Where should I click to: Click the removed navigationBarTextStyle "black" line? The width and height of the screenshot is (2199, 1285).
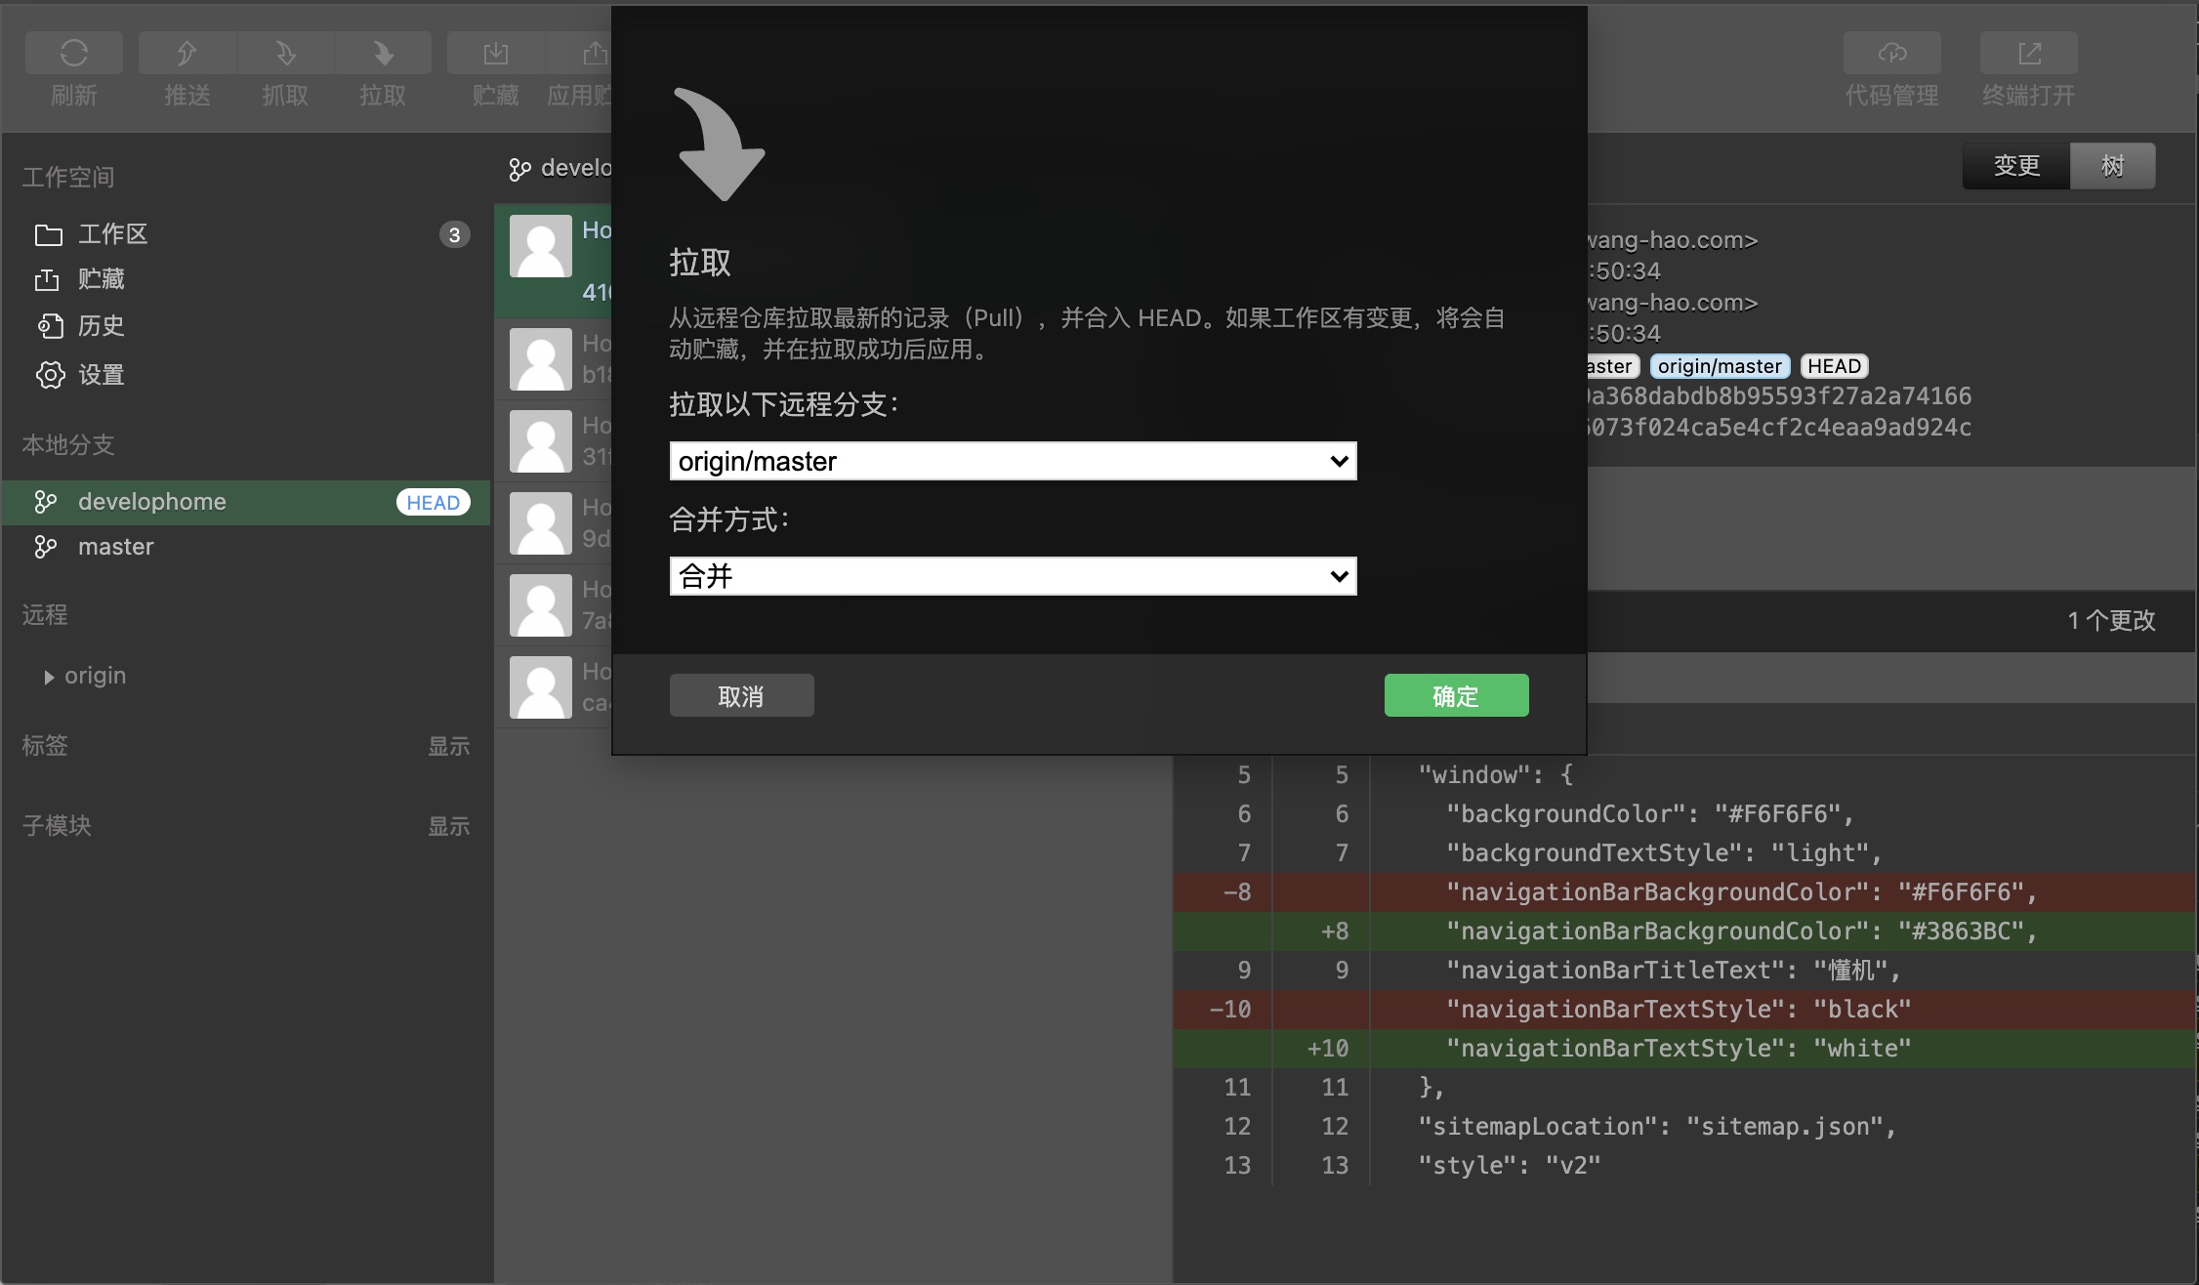[x=1685, y=1010]
